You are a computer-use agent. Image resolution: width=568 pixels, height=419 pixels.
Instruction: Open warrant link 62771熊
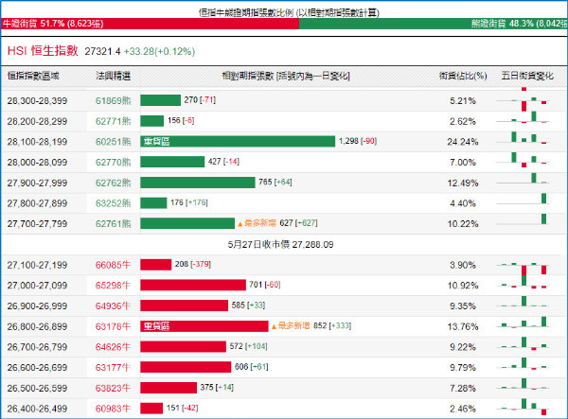[x=113, y=121]
